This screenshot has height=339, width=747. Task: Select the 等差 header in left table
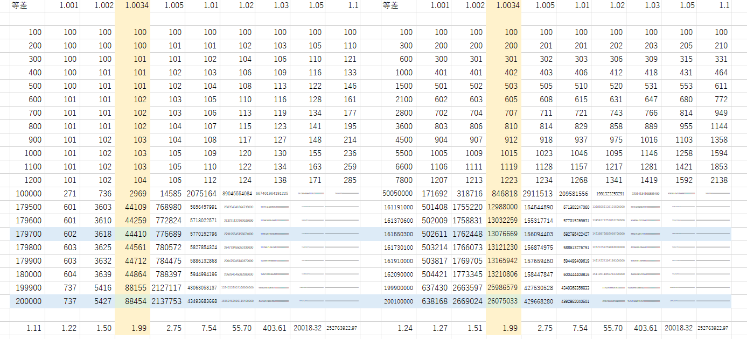(x=20, y=5)
